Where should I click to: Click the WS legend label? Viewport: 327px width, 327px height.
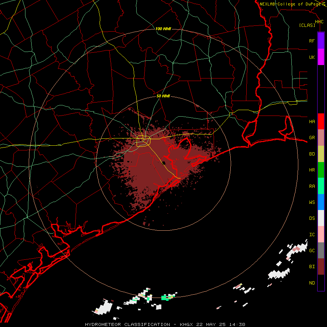pos(312,202)
